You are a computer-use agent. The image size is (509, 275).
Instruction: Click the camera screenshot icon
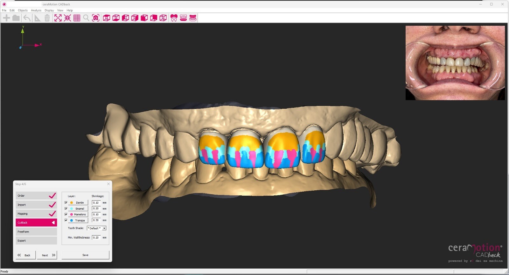(x=96, y=18)
